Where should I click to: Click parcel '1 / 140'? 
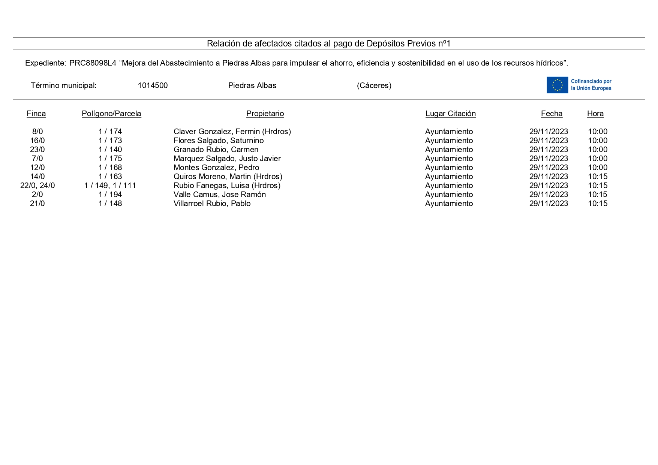coord(110,150)
